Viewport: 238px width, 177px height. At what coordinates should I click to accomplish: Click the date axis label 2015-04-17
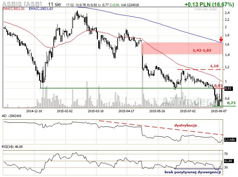pyautogui.click(x=126, y=111)
